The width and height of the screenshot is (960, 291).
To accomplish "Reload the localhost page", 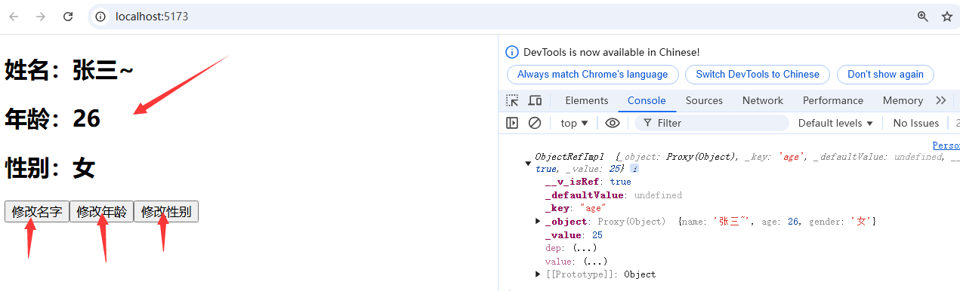I will (68, 17).
